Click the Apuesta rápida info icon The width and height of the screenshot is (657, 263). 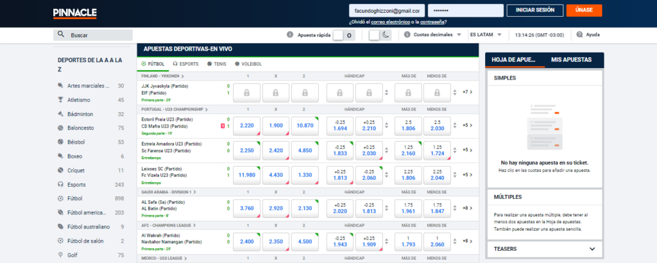coord(289,35)
